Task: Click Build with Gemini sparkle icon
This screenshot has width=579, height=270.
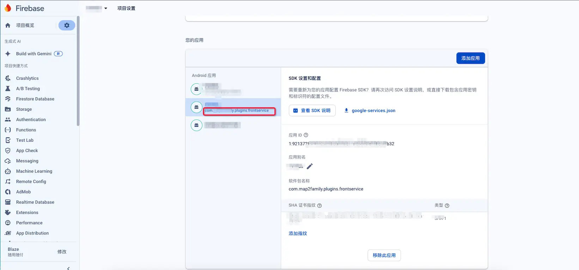Action: [8, 54]
